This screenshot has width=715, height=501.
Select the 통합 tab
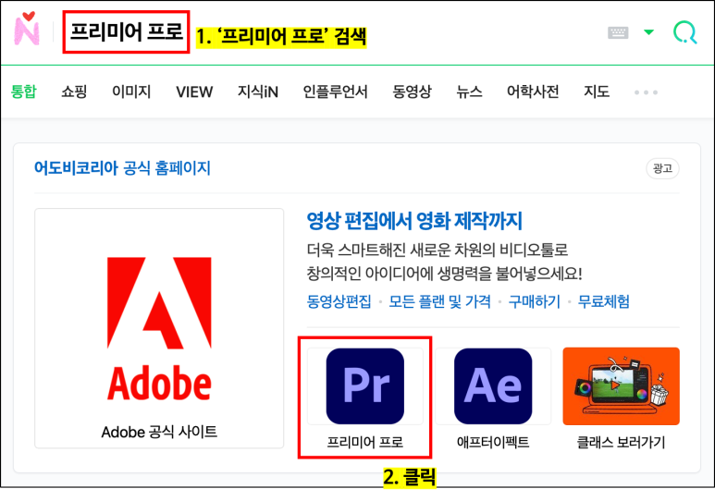coord(24,92)
